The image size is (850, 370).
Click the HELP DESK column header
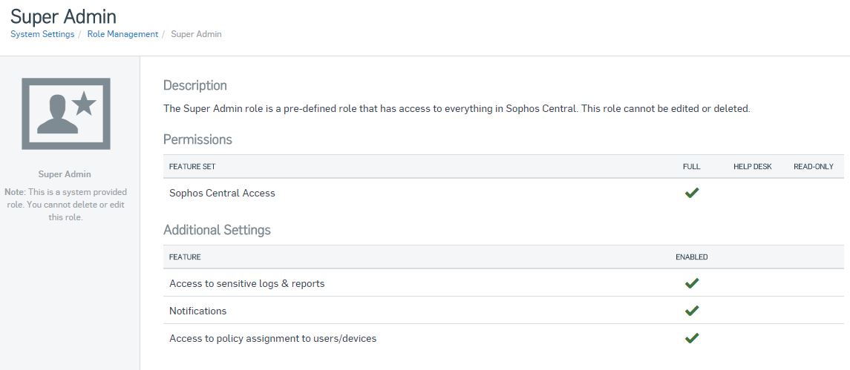[x=753, y=167]
